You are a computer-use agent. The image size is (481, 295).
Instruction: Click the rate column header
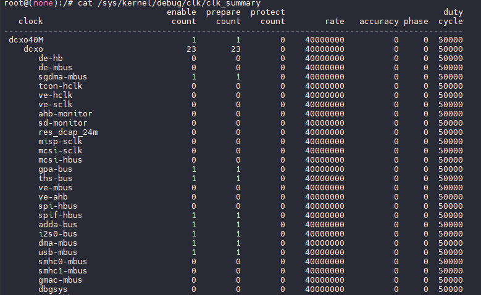pyautogui.click(x=335, y=22)
